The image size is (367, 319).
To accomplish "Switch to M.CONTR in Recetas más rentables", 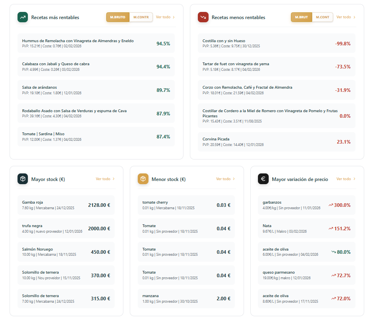I will 141,17.
